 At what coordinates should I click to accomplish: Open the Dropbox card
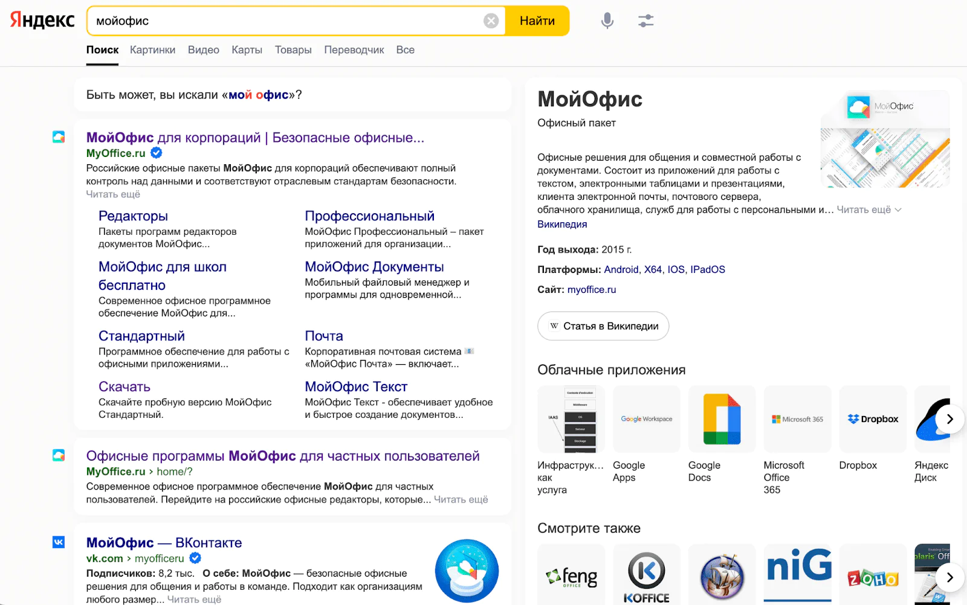tap(873, 429)
